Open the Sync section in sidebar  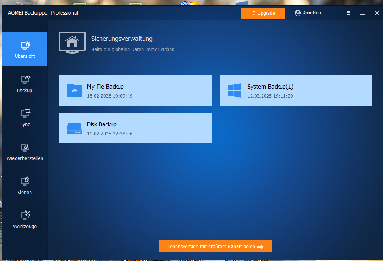tap(25, 117)
